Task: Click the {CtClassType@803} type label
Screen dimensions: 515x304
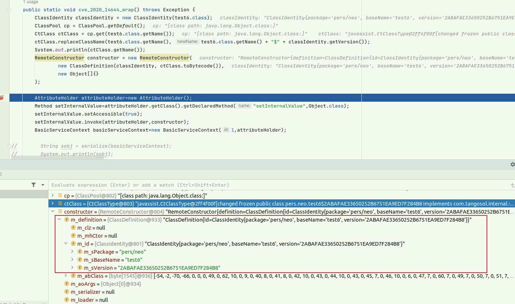Action: point(111,203)
